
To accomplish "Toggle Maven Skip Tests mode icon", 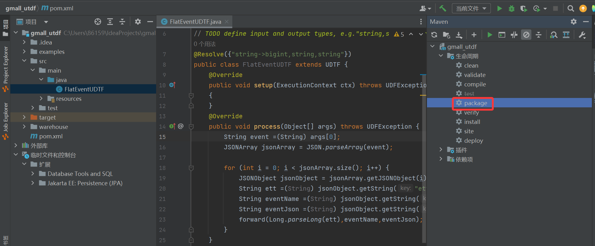I will [526, 35].
